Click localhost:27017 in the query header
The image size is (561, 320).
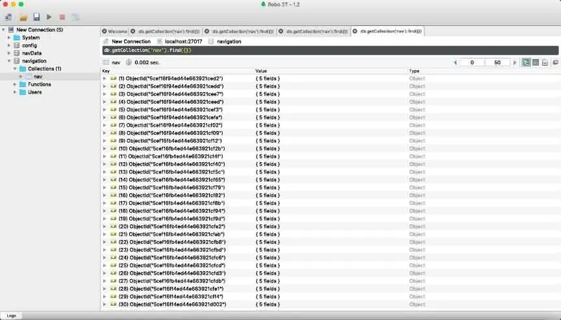point(184,42)
